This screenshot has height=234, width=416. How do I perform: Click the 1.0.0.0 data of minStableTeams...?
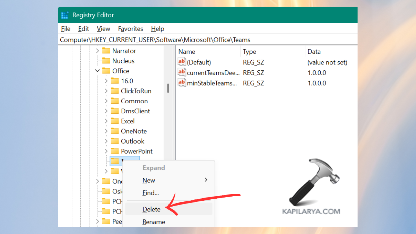click(317, 83)
